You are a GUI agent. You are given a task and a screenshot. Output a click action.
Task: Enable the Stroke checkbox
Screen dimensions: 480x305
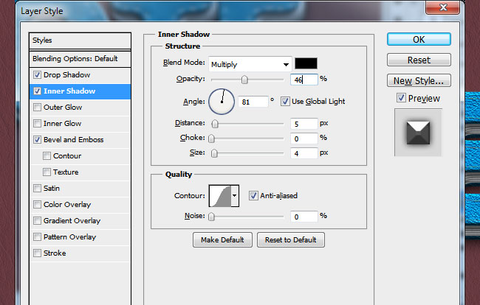point(38,253)
